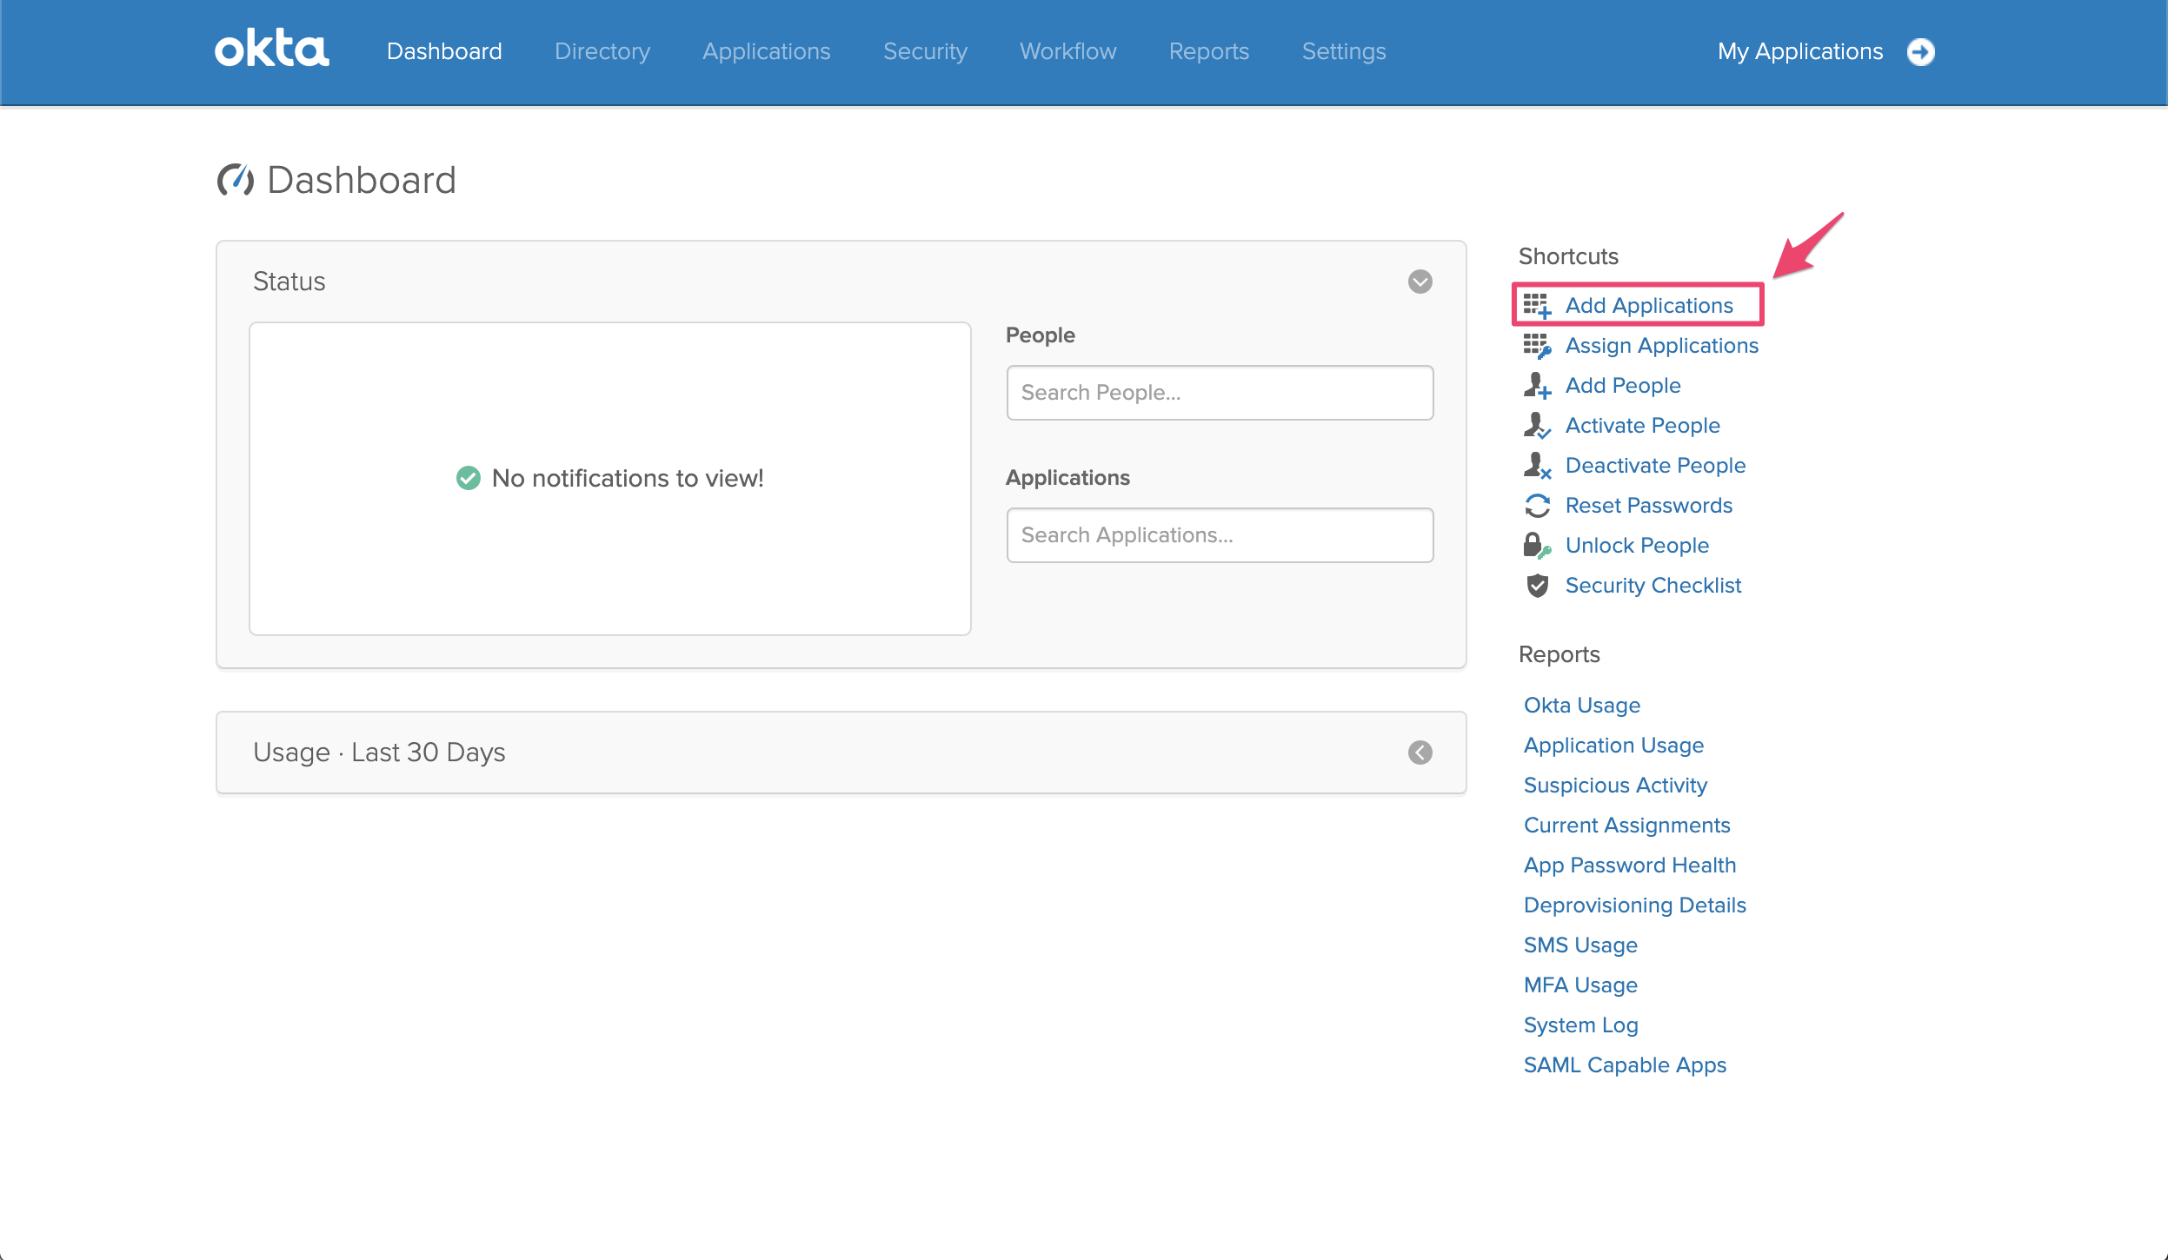The width and height of the screenshot is (2168, 1260).
Task: Click the Add Applications shortcut link
Action: point(1649,306)
